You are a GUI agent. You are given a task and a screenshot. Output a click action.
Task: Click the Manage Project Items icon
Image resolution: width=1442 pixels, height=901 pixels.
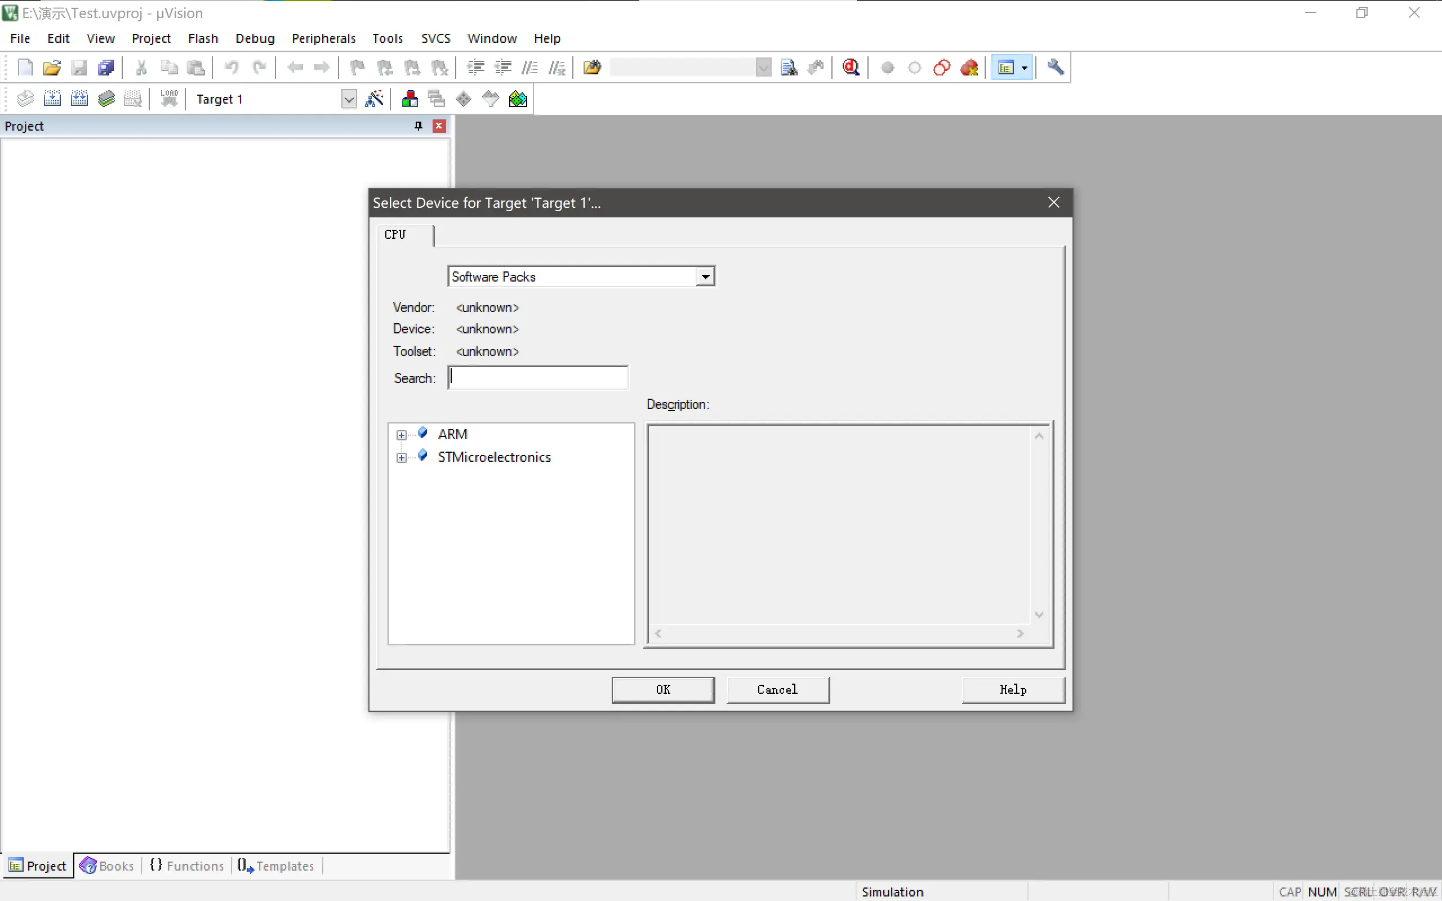pos(410,99)
